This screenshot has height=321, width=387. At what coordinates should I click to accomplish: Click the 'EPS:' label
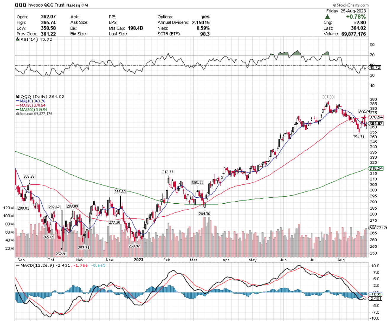coord(113,22)
